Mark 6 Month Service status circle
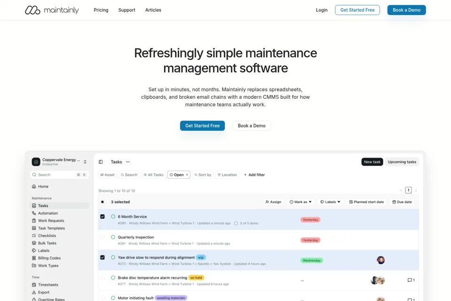This screenshot has height=301, width=451. pyautogui.click(x=113, y=217)
